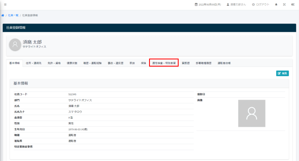Open the 職歴・運転経験 tab
This screenshot has width=299, height=161.
point(92,63)
